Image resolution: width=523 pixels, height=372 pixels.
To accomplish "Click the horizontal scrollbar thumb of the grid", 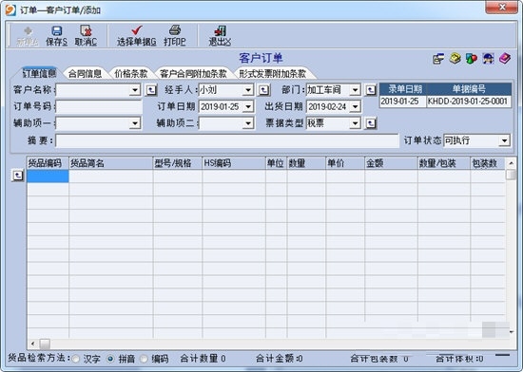I will (45, 344).
